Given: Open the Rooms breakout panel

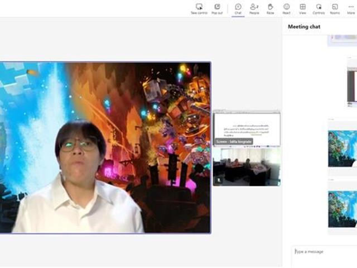Looking at the screenshot, I should tap(335, 9).
